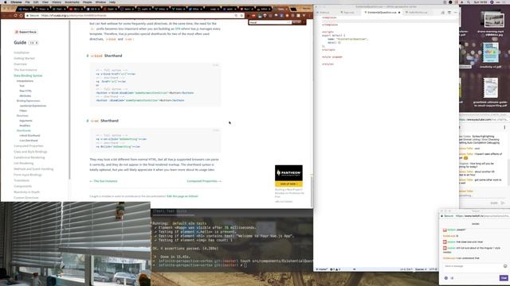Viewport: 510px width, 286px height.
Task: Click errors and warnings count in status bar
Action: point(335,269)
